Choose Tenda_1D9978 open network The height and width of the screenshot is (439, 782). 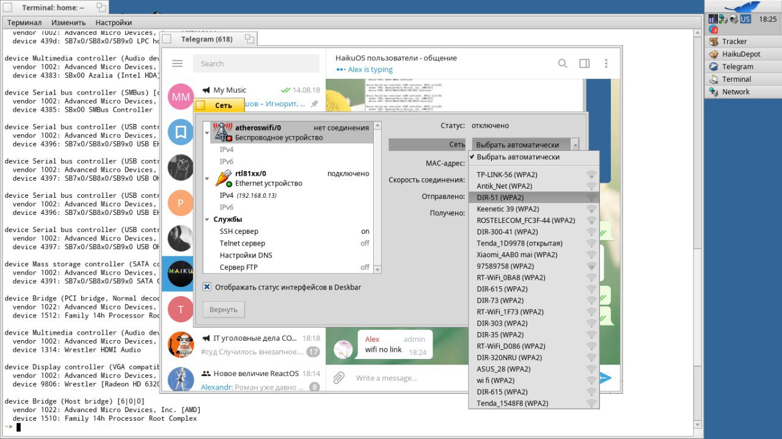[x=534, y=243]
